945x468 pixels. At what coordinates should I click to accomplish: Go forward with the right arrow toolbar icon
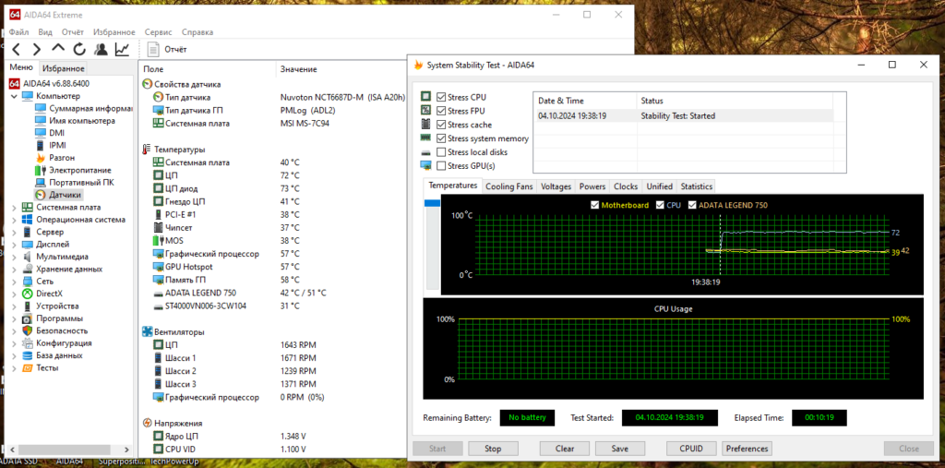tap(37, 50)
